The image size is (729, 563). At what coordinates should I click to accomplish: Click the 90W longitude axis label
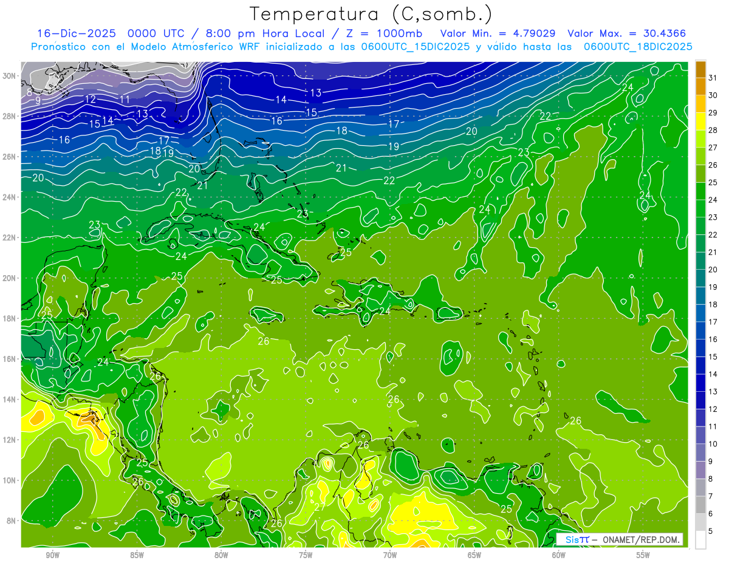(53, 555)
